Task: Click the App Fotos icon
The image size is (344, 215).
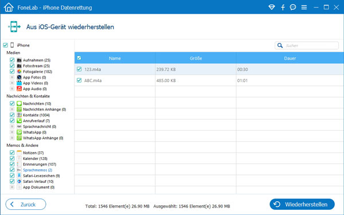Action: [x=19, y=77]
